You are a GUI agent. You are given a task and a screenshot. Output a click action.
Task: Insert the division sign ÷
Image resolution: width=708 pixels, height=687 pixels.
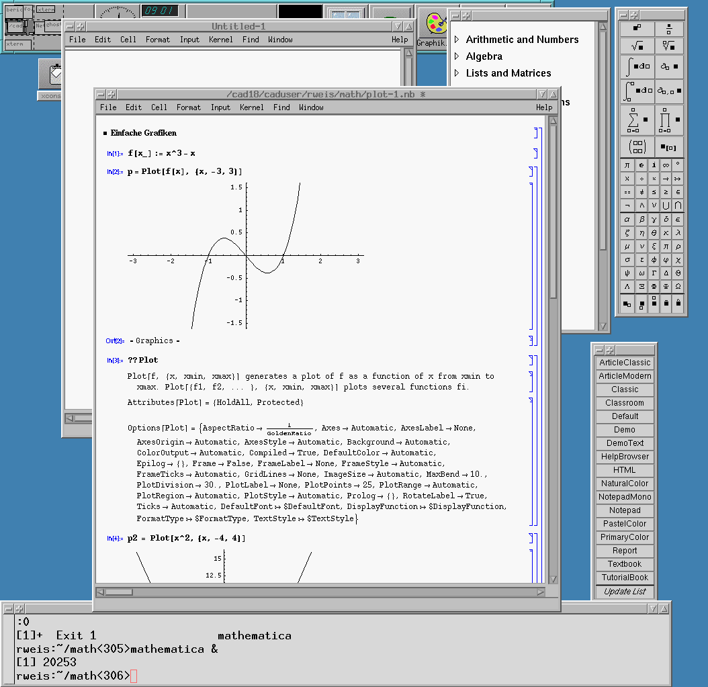(x=641, y=179)
